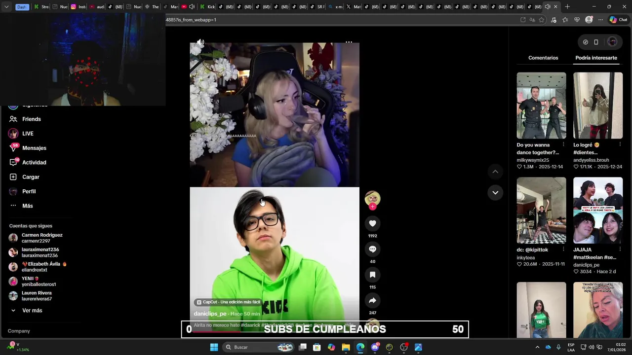Expand followed accounts with Ver más
The width and height of the screenshot is (632, 355).
(32, 311)
